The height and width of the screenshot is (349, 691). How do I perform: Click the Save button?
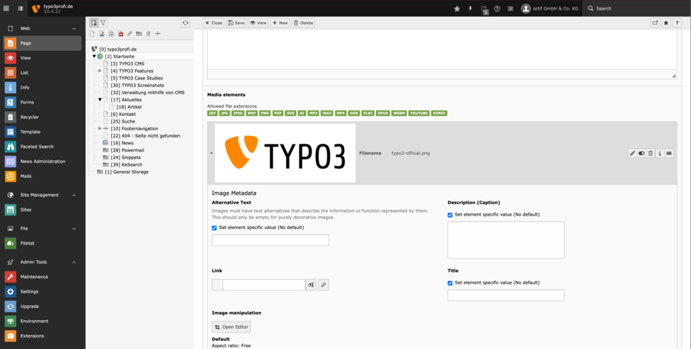pyautogui.click(x=236, y=23)
